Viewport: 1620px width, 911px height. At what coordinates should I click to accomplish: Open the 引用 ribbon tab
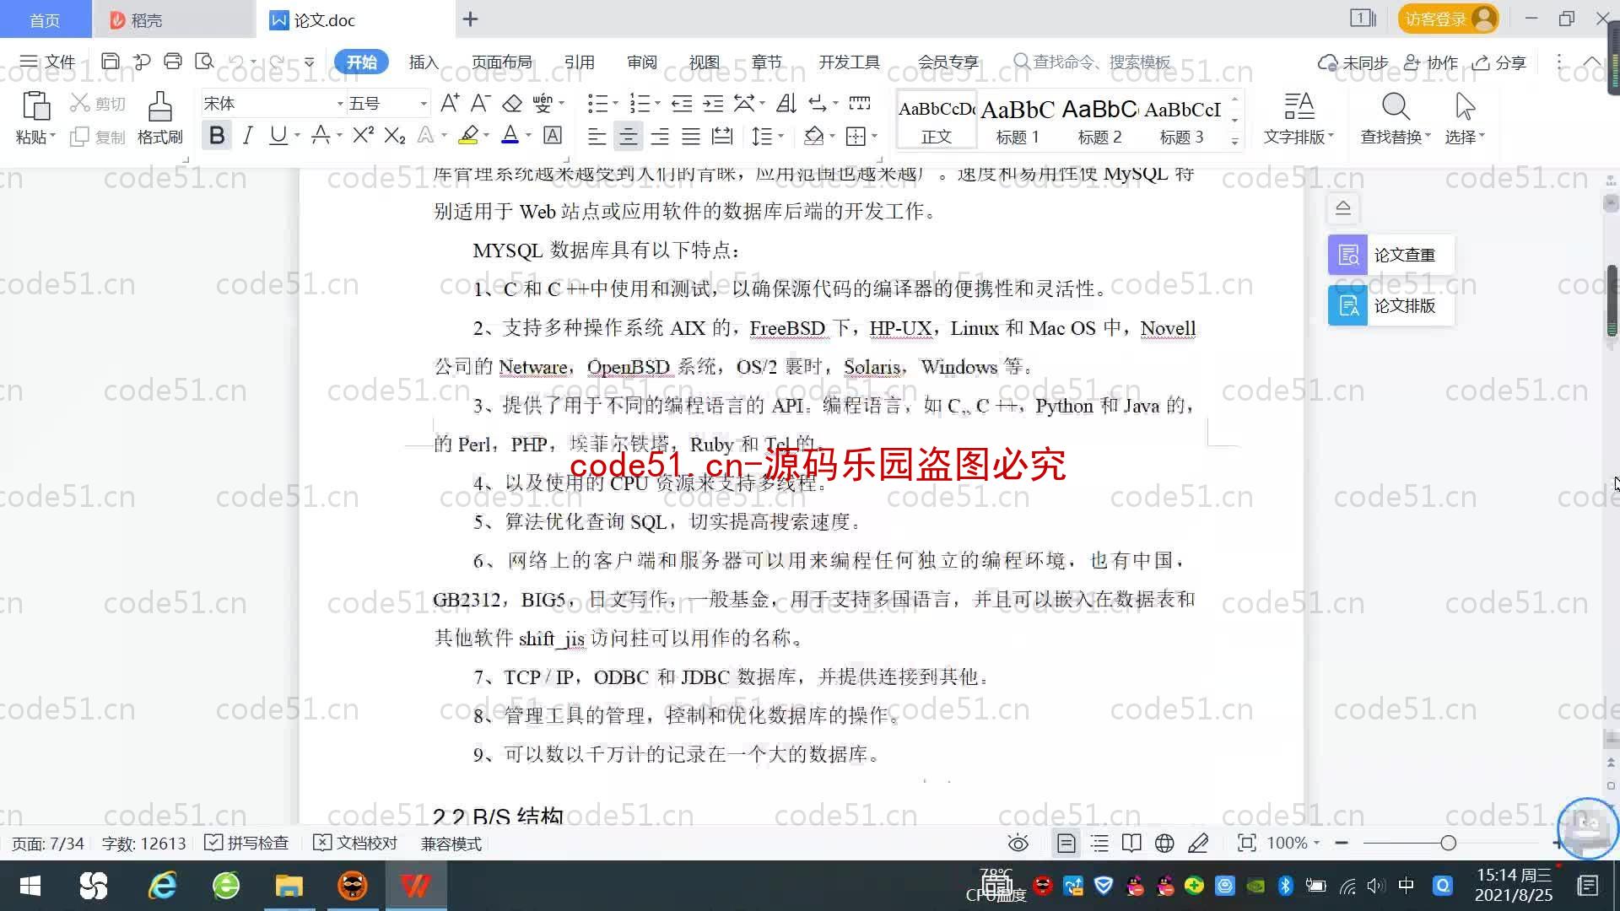tap(579, 62)
